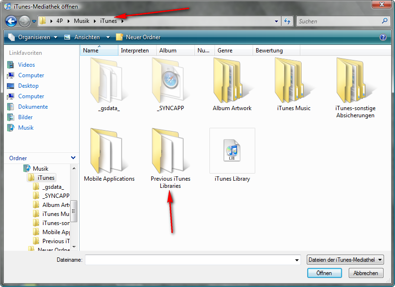Click the folder tree scrollbar thumb
This screenshot has width=395, height=287.
click(x=73, y=211)
